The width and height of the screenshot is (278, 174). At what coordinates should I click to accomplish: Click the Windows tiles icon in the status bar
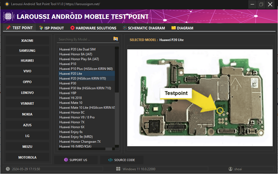pyautogui.click(x=118, y=169)
